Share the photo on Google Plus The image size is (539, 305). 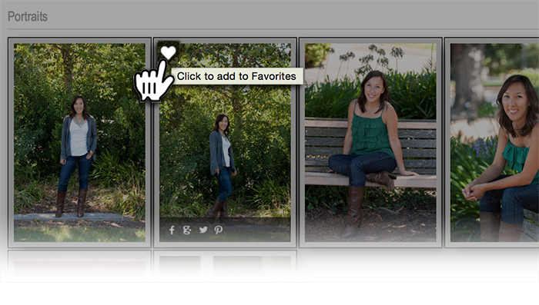(187, 230)
